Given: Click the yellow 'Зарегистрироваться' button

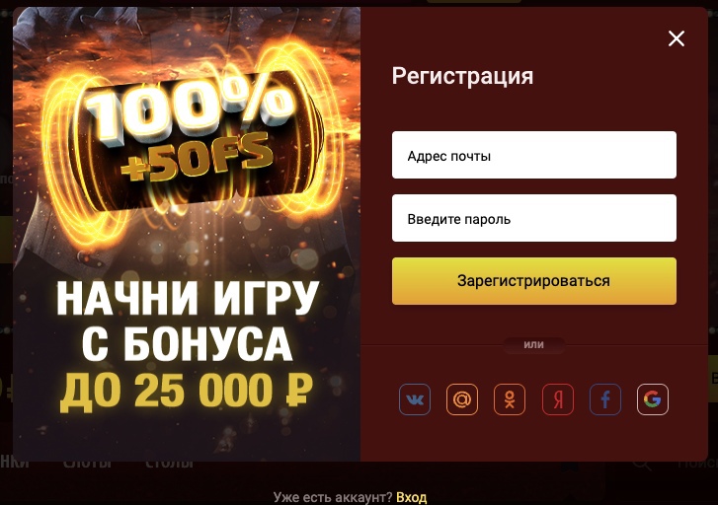Looking at the screenshot, I should [x=534, y=281].
